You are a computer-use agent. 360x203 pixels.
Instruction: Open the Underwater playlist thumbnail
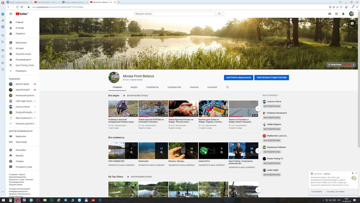tap(153, 151)
